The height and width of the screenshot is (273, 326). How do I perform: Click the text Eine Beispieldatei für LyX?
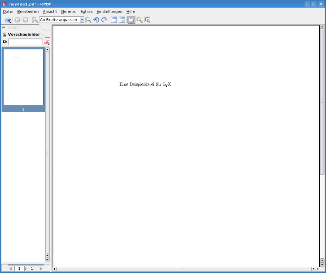145,84
